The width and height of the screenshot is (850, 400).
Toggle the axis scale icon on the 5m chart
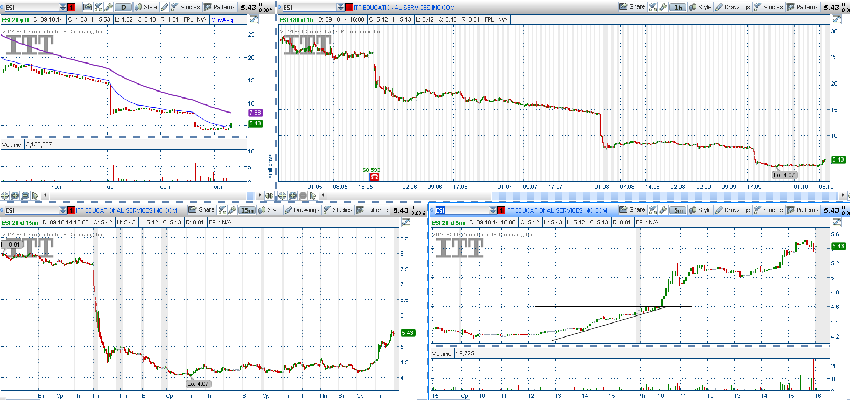pos(837,222)
